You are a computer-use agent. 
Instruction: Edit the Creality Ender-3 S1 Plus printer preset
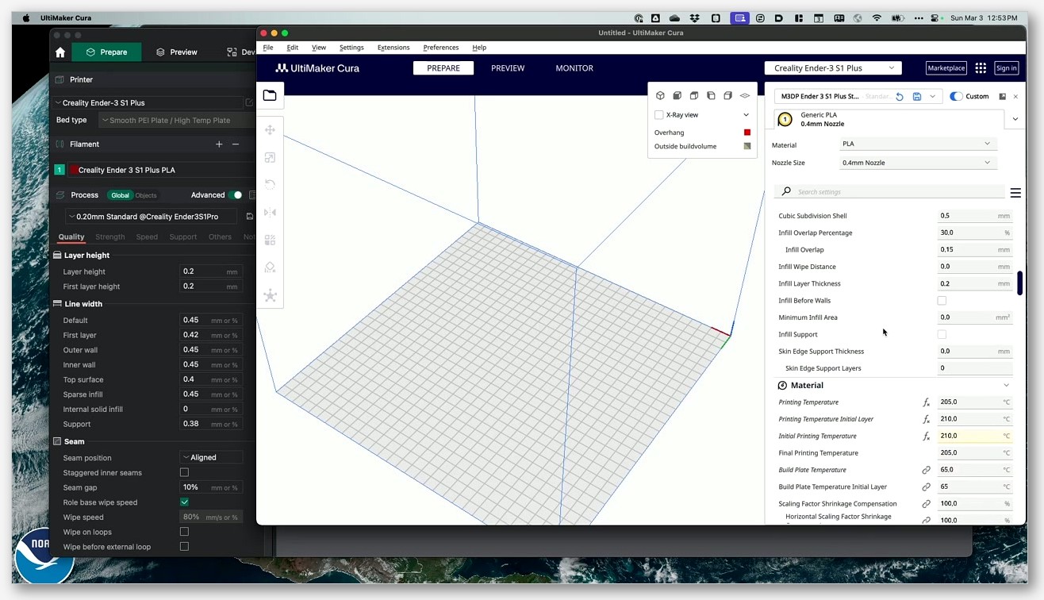click(x=249, y=102)
